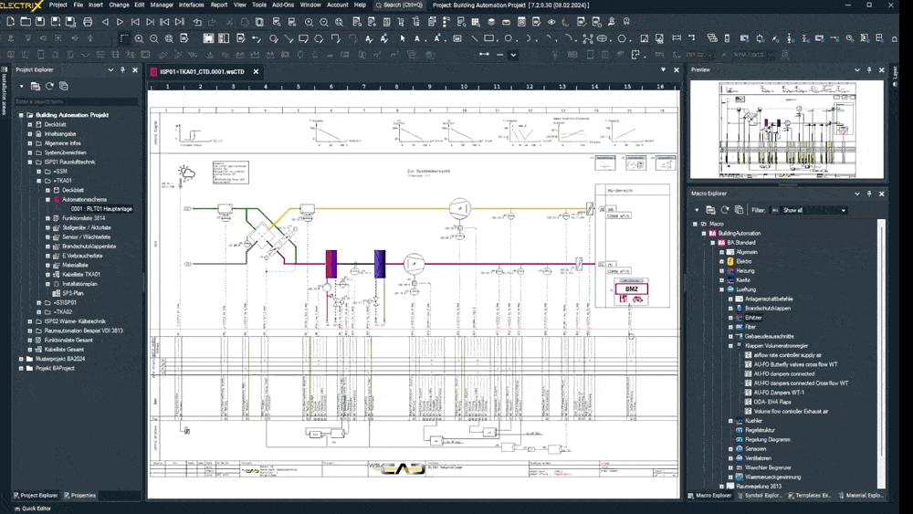913x514 pixels.
Task: Click the refresh icon in Macro Explorer
Action: click(x=725, y=210)
